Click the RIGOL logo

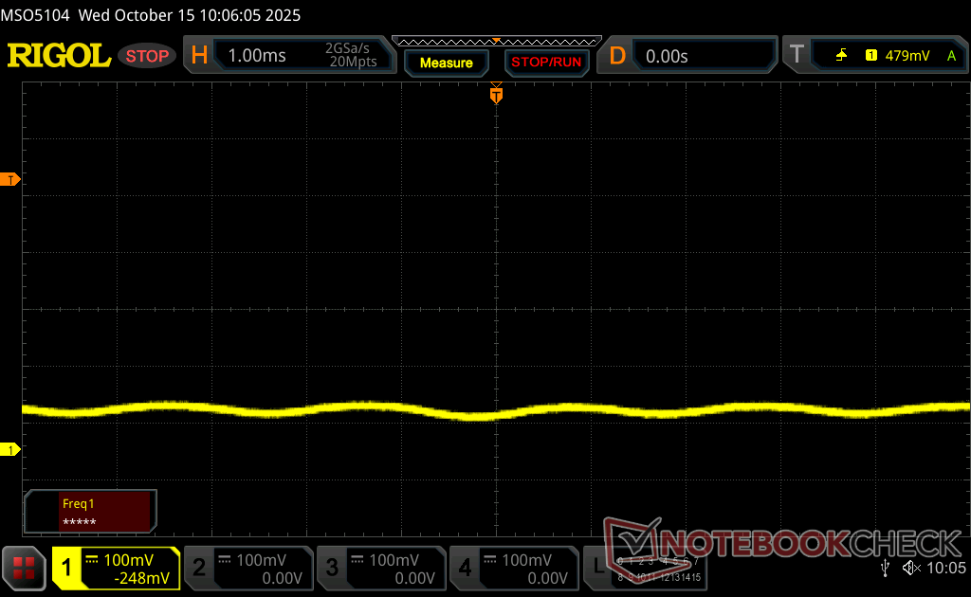point(59,56)
